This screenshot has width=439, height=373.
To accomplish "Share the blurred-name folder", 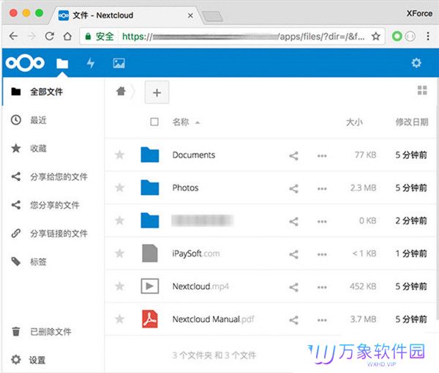I will pos(293,221).
